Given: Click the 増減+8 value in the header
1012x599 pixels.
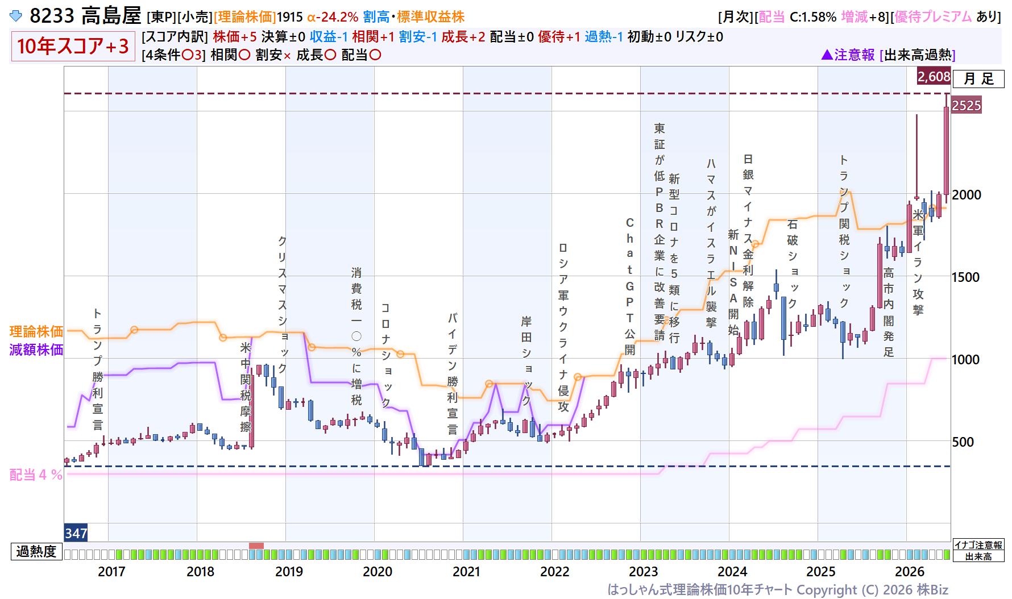Looking at the screenshot, I should (x=863, y=17).
